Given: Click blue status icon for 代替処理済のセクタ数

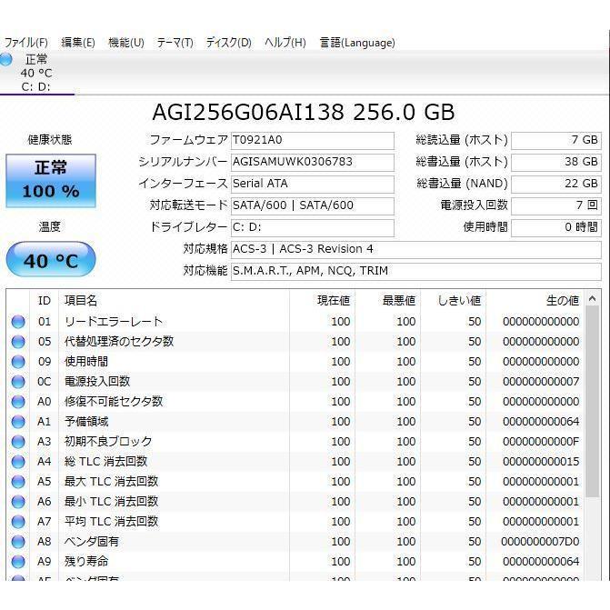Looking at the screenshot, I should (x=18, y=342).
